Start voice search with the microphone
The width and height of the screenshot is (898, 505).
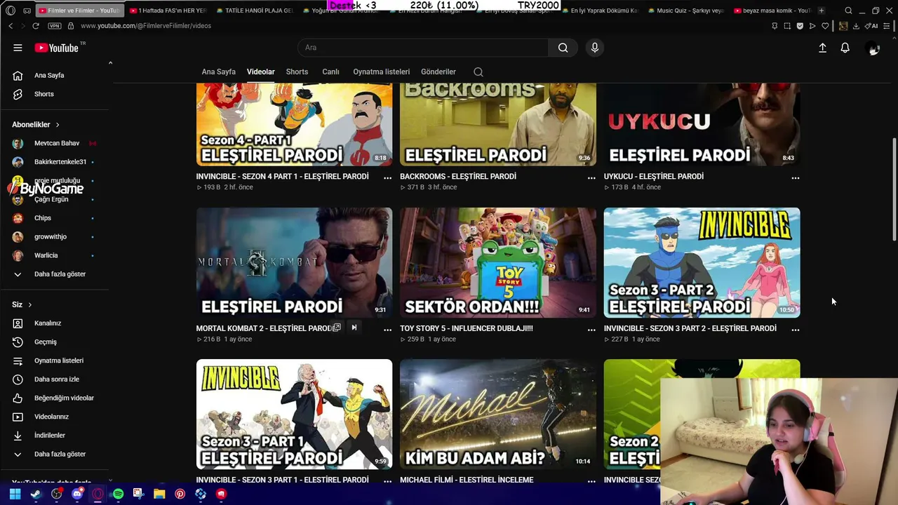coord(594,48)
